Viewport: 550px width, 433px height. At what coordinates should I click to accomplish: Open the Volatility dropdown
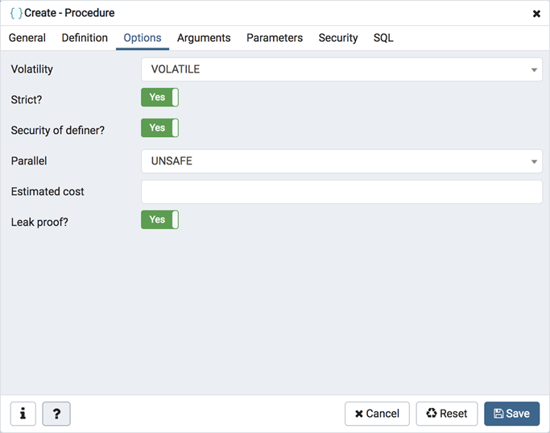(341, 69)
